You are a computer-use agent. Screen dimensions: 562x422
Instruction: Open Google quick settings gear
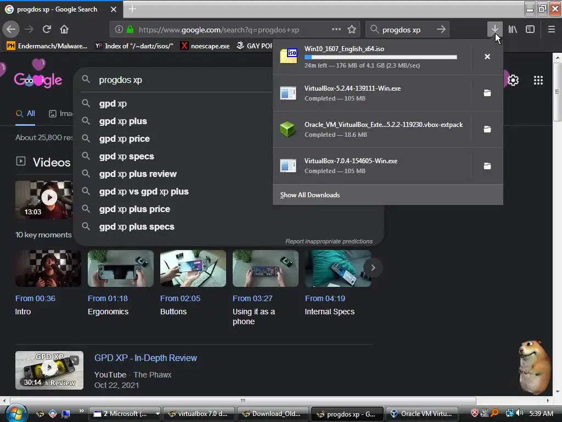[513, 80]
